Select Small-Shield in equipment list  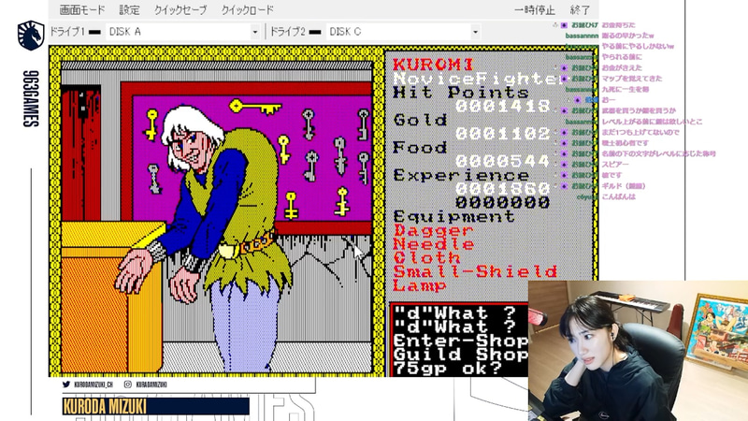(x=475, y=271)
